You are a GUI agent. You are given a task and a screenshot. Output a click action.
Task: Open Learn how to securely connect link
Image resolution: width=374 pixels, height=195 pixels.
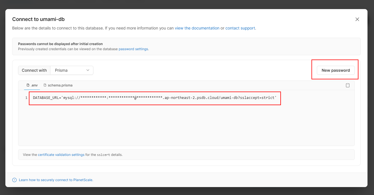pos(56,180)
